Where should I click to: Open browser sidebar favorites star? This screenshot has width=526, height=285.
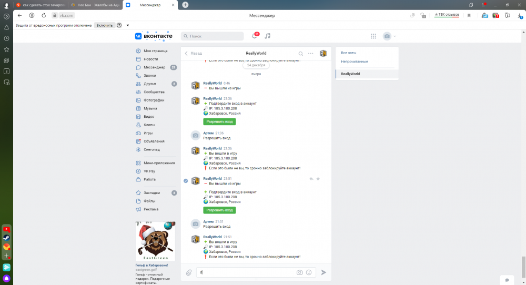pos(6,49)
